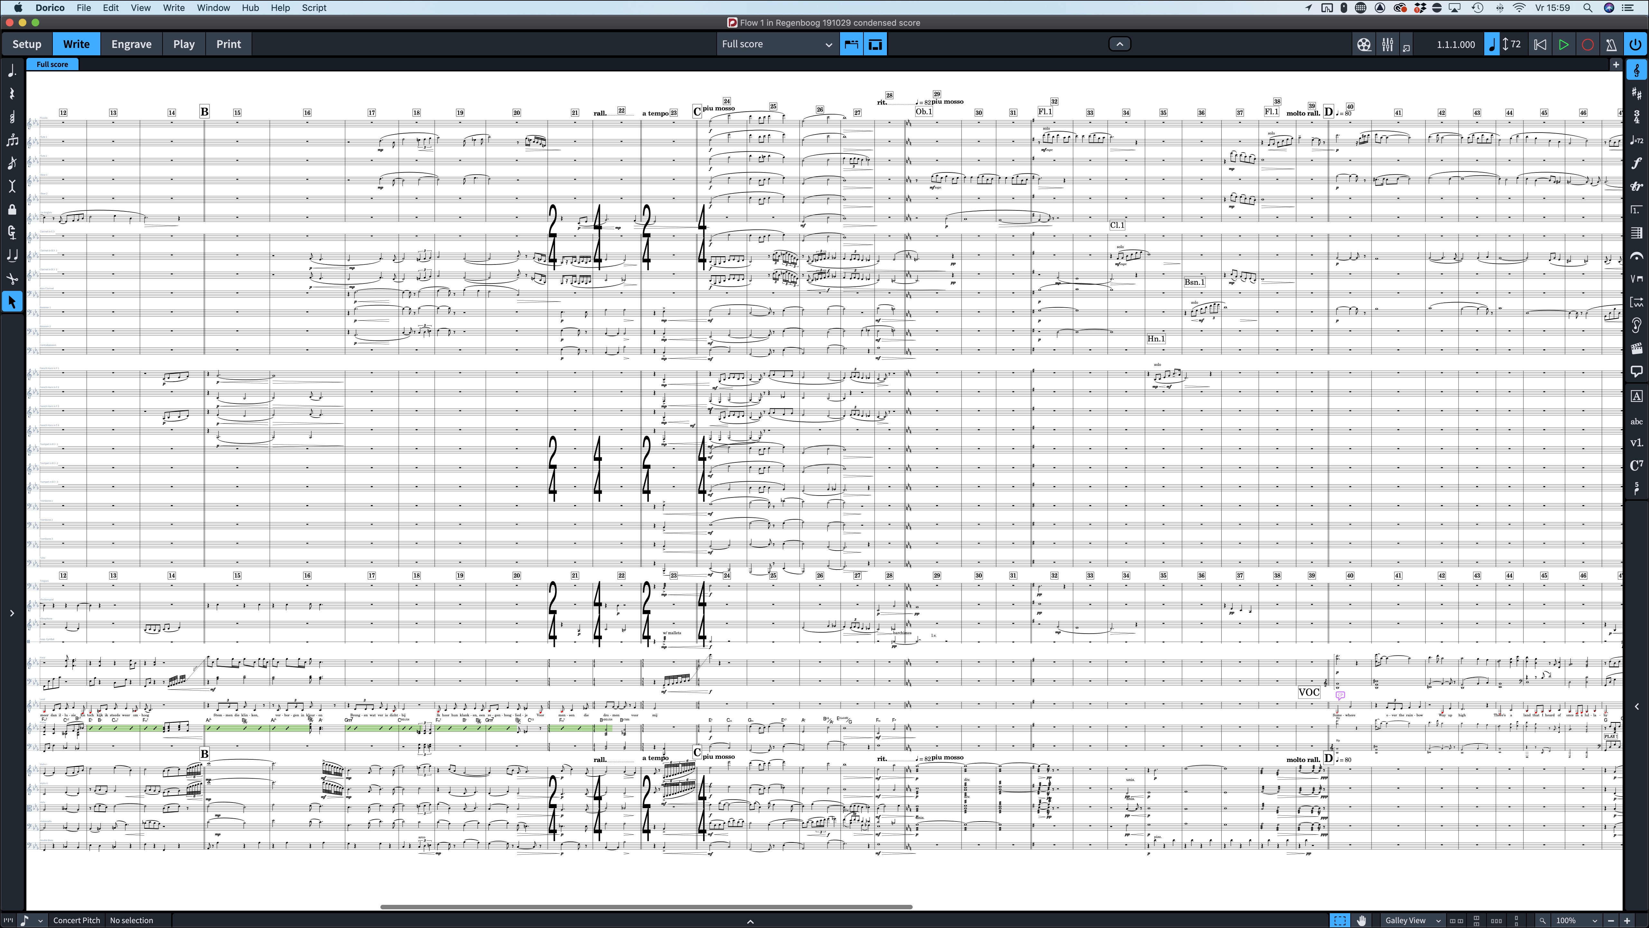This screenshot has height=928, width=1649.
Task: Click the 1.1.1.000 transport position display
Action: (1455, 44)
